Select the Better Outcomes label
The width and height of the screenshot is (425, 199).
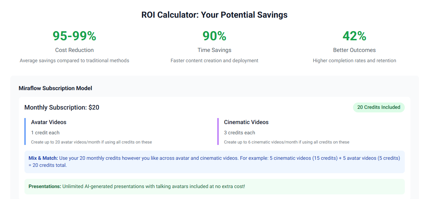(354, 50)
